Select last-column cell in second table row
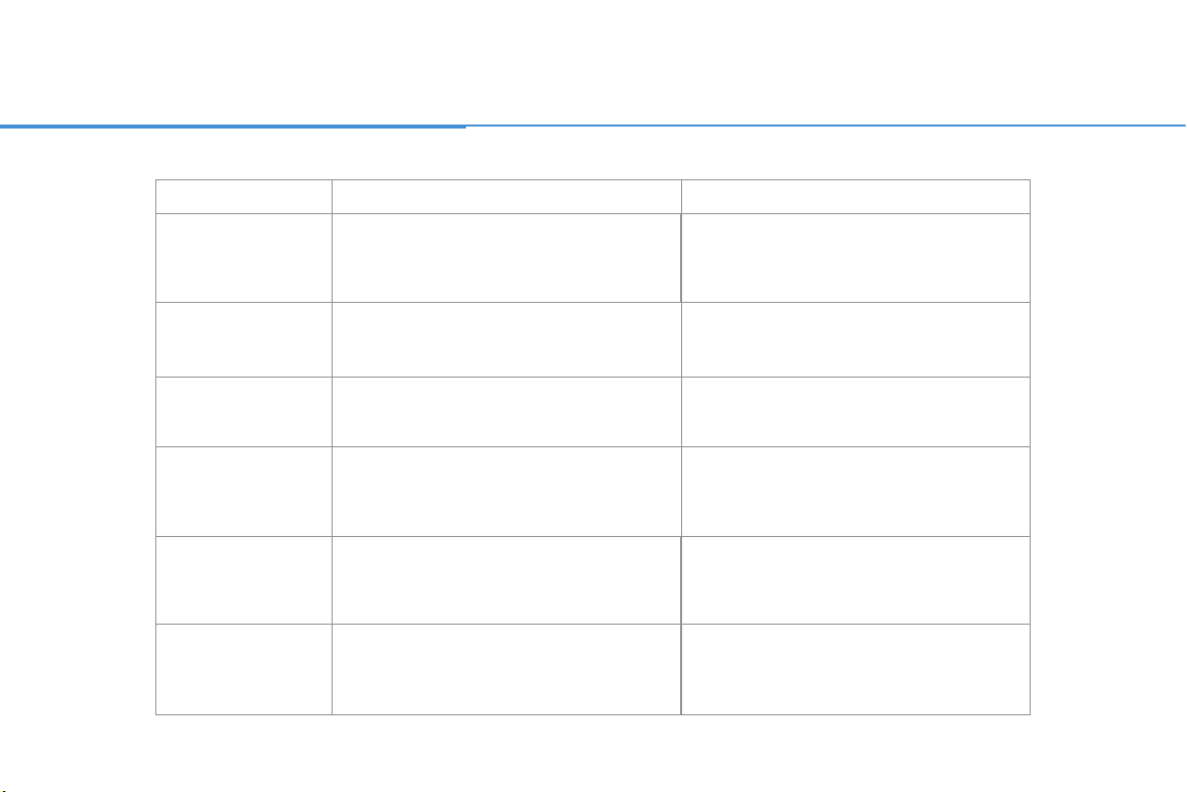Image resolution: width=1187 pixels, height=792 pixels. pos(855,258)
